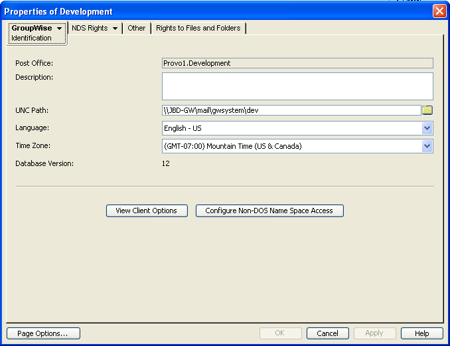Image resolution: width=450 pixels, height=346 pixels.
Task: Expand the Time Zone combo box
Action: (x=427, y=146)
